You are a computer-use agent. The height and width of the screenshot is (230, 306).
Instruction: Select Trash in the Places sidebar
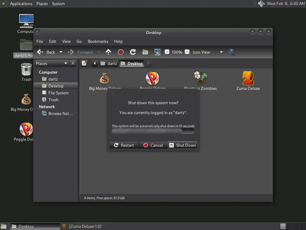56,100
